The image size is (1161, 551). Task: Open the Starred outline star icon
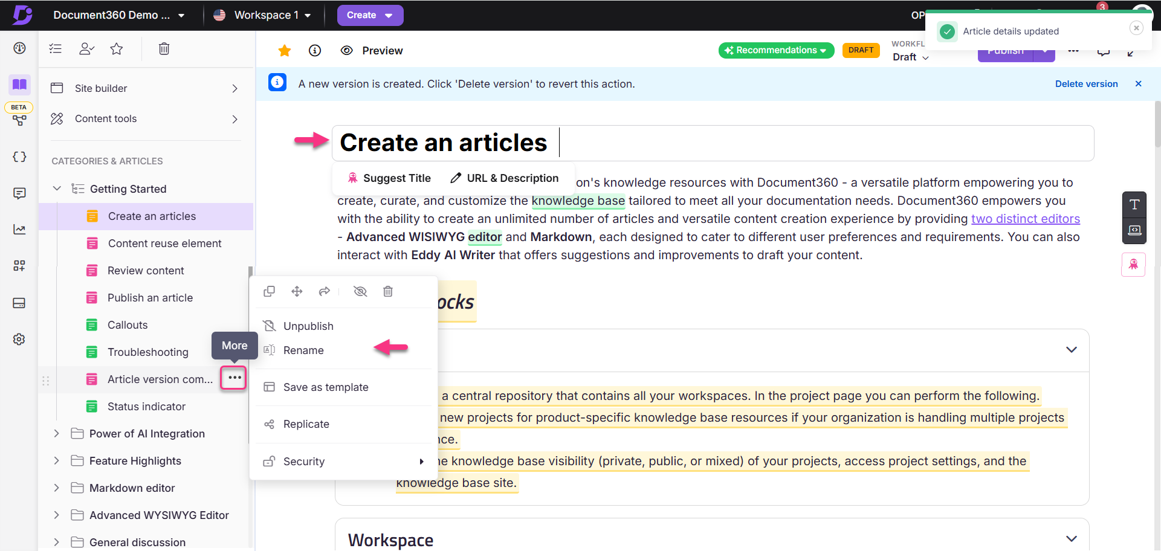pyautogui.click(x=117, y=49)
